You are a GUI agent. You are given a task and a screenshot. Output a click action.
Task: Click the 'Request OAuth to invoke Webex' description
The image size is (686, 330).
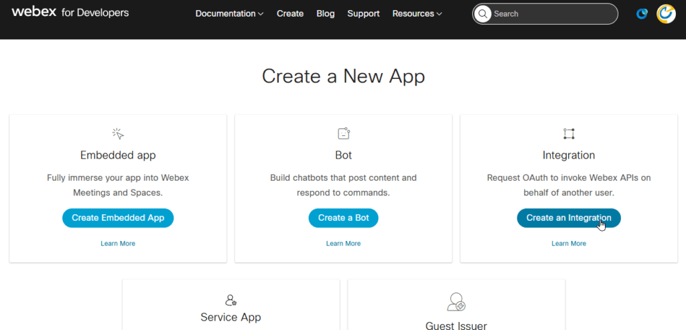[x=569, y=185]
